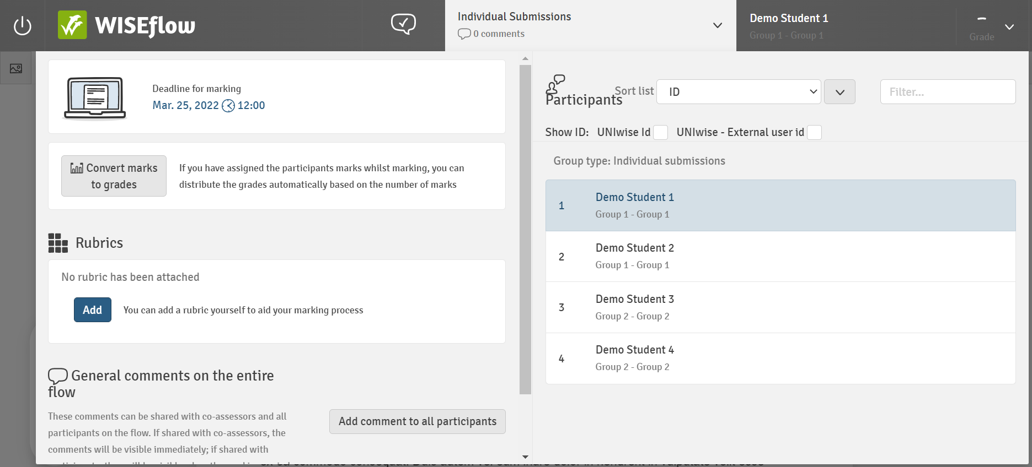The image size is (1032, 467).
Task: Click the Participants people icon
Action: 555,84
